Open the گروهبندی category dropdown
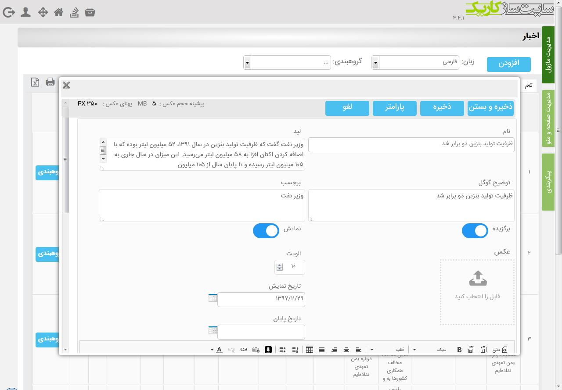This screenshot has height=390, width=562. point(287,62)
